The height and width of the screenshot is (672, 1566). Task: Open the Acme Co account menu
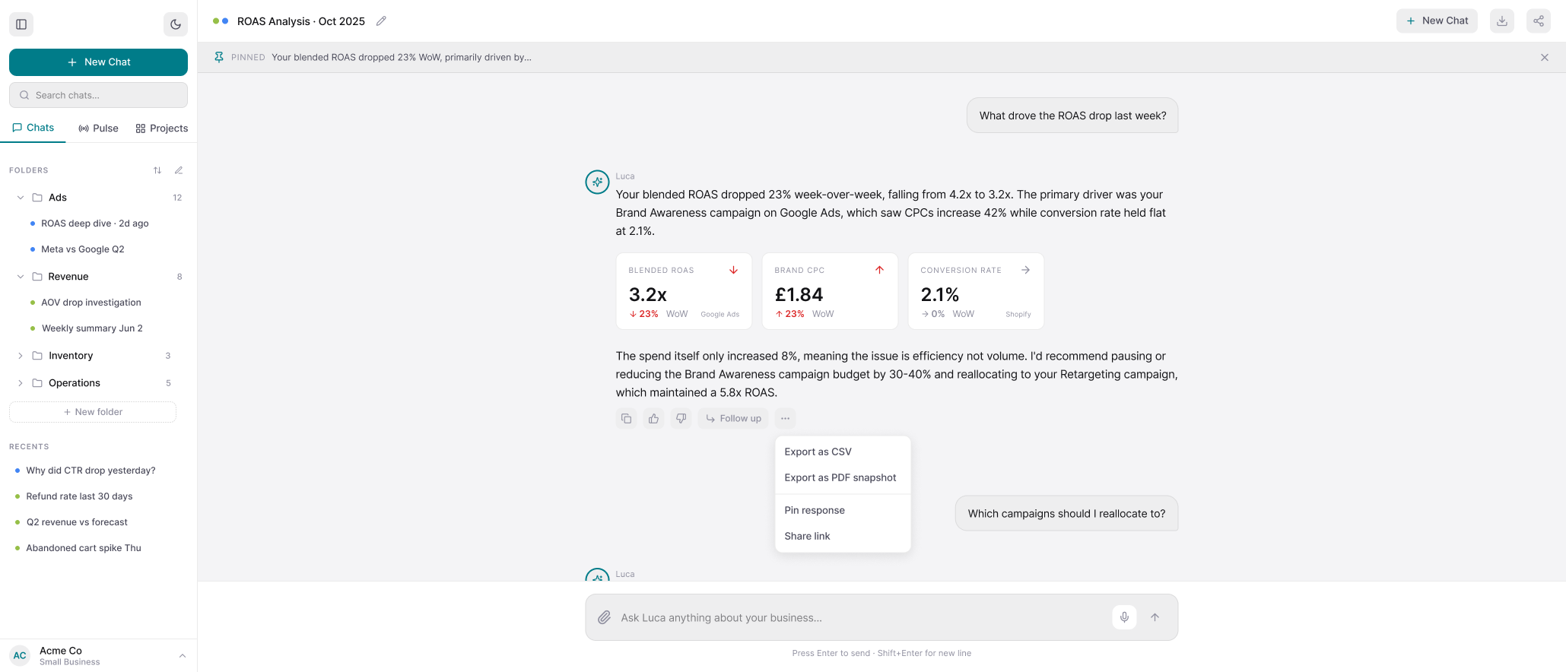coord(98,655)
